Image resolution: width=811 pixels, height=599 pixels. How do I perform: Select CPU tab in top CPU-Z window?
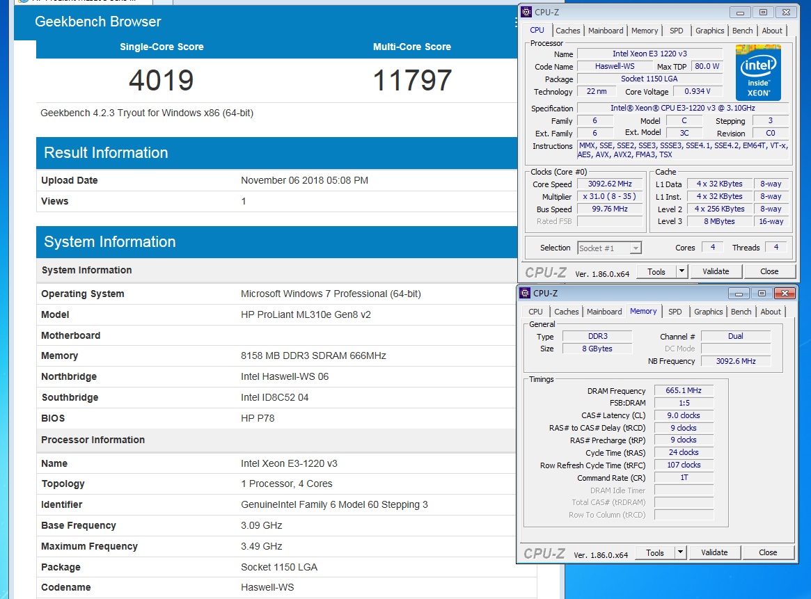(x=537, y=30)
